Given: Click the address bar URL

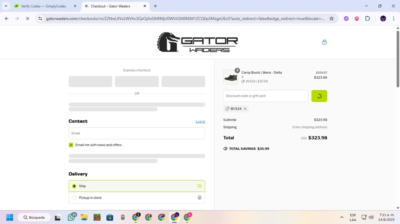Looking at the screenshot, I should pos(185,19).
